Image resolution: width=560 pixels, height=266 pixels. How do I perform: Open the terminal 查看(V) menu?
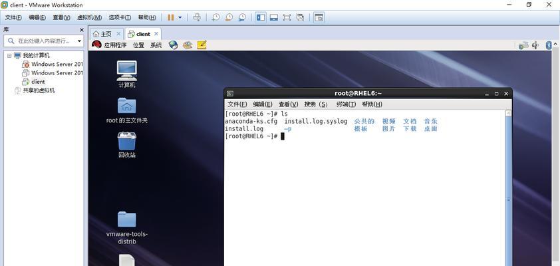pyautogui.click(x=289, y=104)
